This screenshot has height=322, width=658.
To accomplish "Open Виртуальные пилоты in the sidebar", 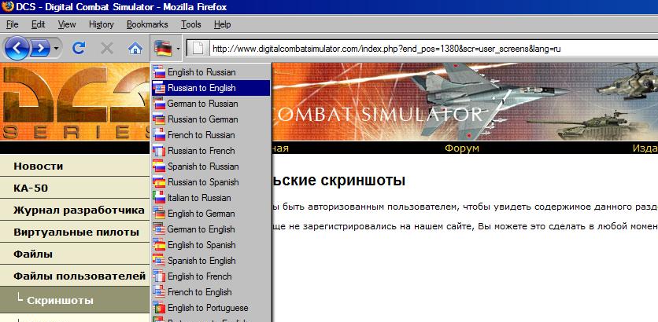I will (x=75, y=232).
